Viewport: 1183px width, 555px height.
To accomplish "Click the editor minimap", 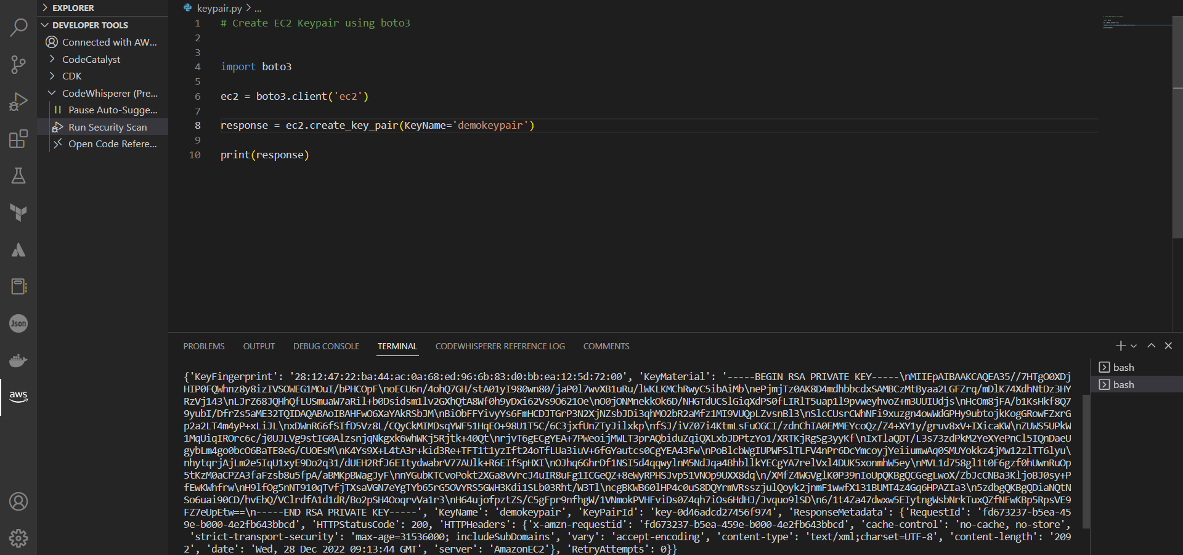I will click(x=1137, y=22).
